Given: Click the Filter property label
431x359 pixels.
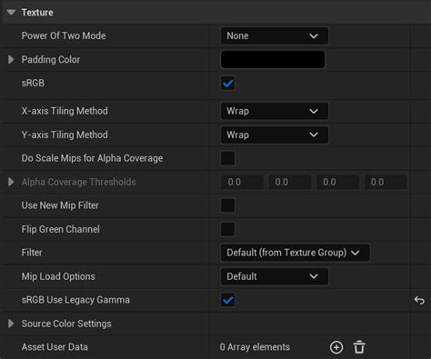Looking at the screenshot, I should [x=32, y=253].
